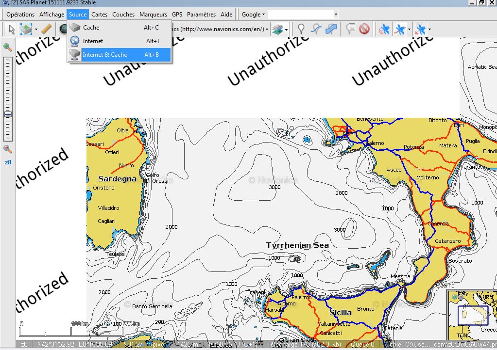This screenshot has width=497, height=350.
Task: Click the z8 zoom level label
Action: [8, 162]
